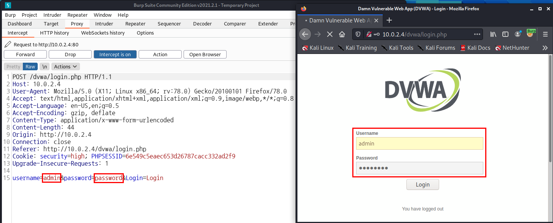Open the Help menu

tap(123, 15)
